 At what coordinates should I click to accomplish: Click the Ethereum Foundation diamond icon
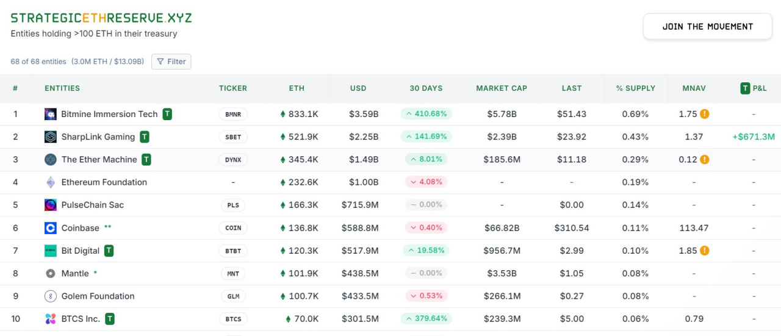tap(51, 182)
